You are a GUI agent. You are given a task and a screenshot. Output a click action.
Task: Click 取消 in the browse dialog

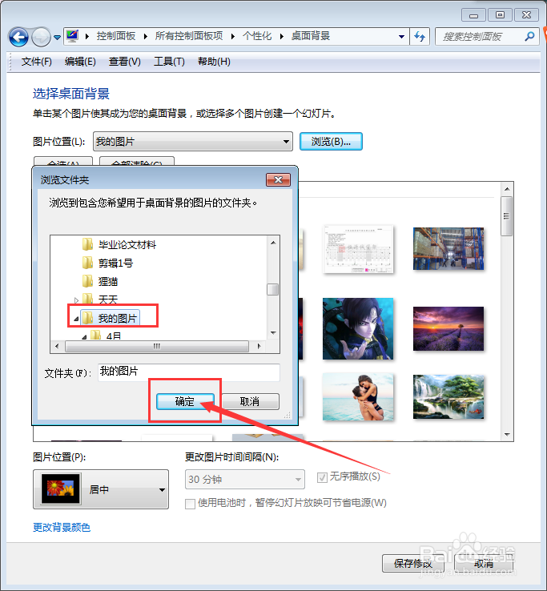250,401
